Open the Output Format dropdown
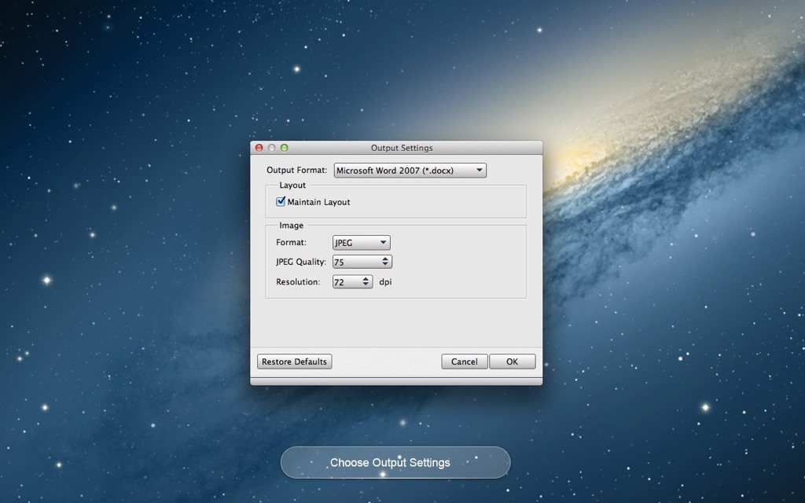Image resolution: width=805 pixels, height=503 pixels. click(x=410, y=171)
